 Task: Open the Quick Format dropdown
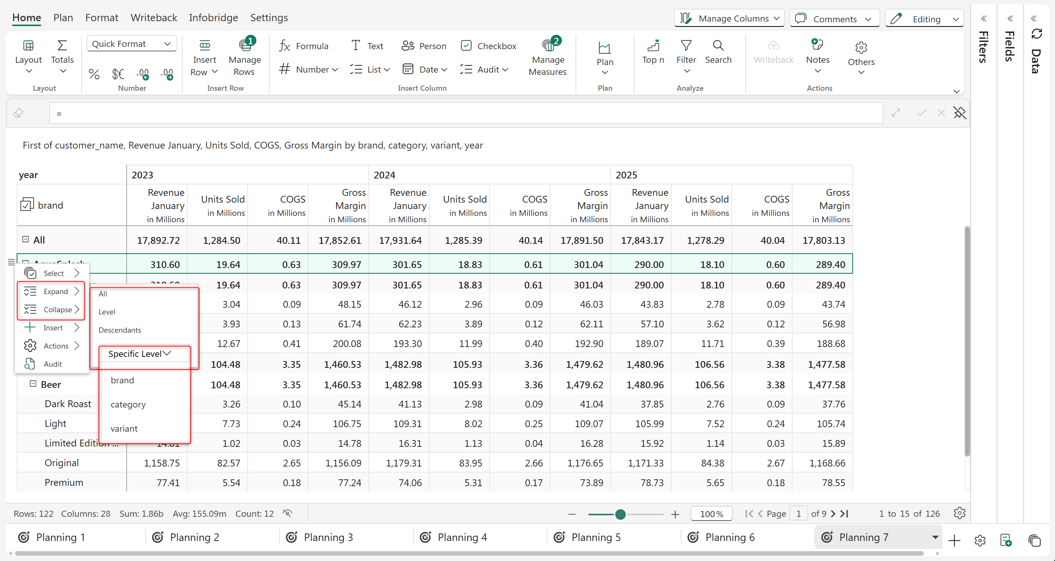tap(132, 44)
